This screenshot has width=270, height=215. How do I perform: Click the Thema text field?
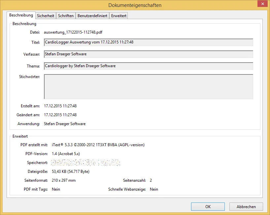pyautogui.click(x=148, y=66)
